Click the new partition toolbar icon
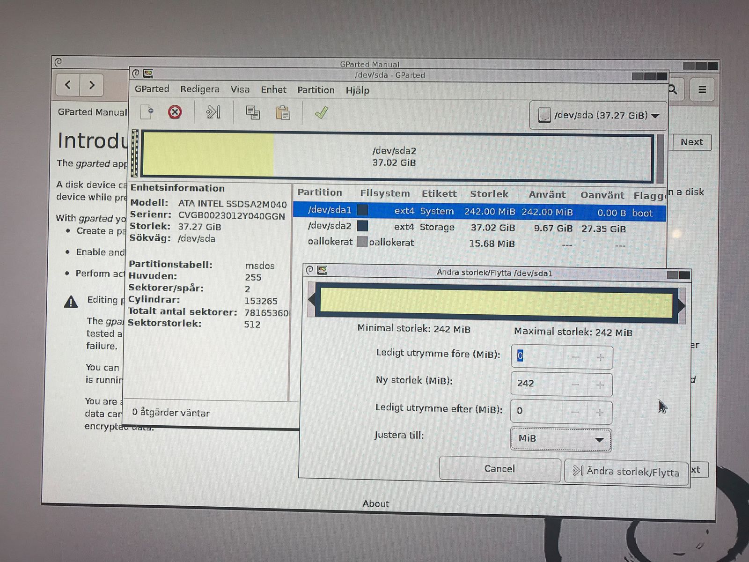 [x=147, y=112]
